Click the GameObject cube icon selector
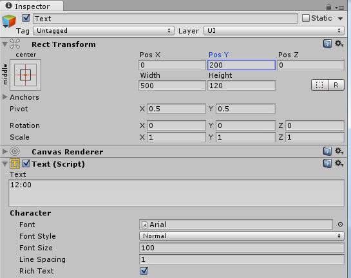 point(9,21)
